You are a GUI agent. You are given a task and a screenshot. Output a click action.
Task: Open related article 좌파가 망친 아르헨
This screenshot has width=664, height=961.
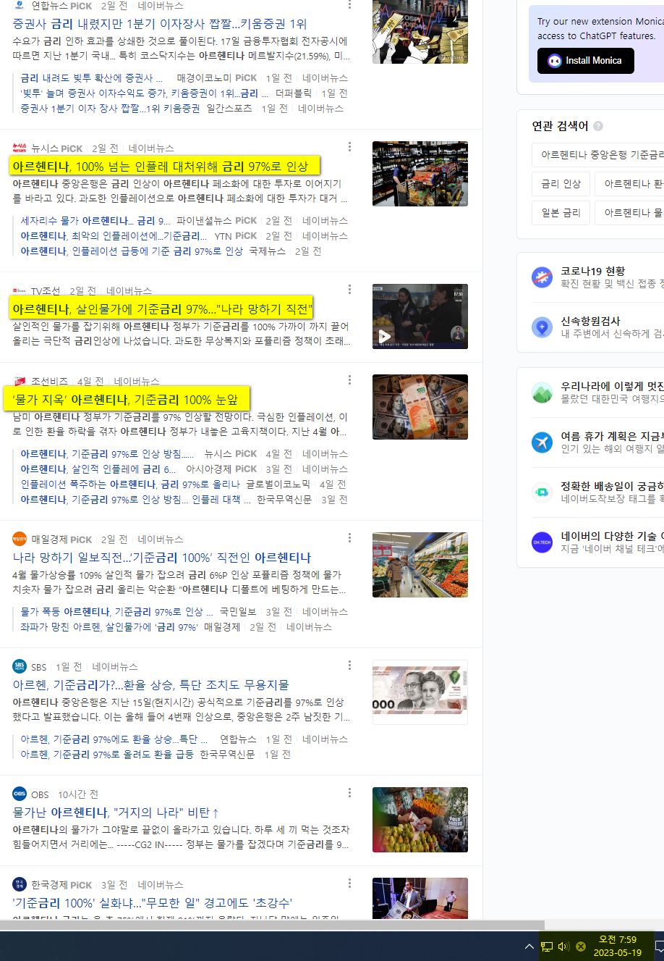[109, 627]
